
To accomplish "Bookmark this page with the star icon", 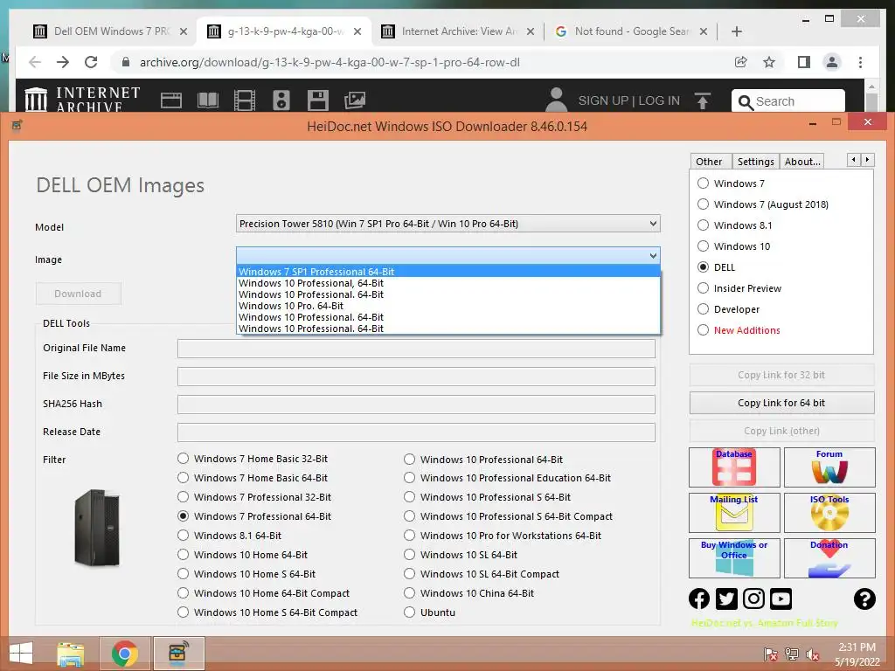I will pyautogui.click(x=769, y=62).
